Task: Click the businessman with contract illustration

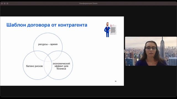Action: pyautogui.click(x=110, y=30)
